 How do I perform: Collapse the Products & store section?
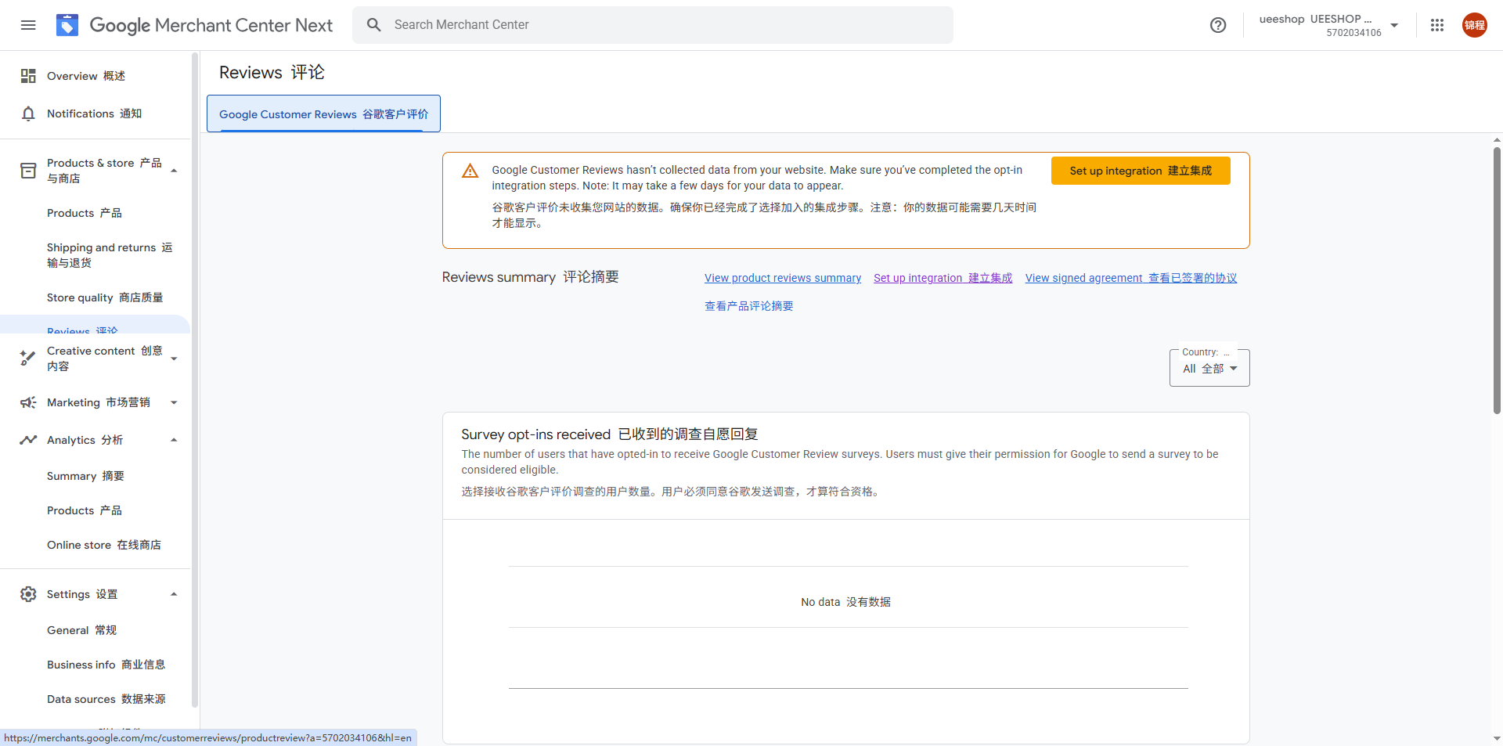[174, 171]
